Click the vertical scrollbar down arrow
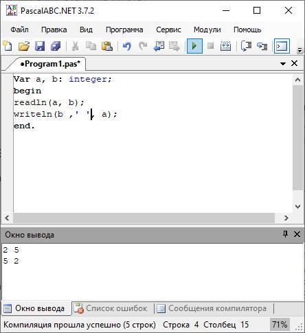The width and height of the screenshot is (305, 333). (x=297, y=207)
